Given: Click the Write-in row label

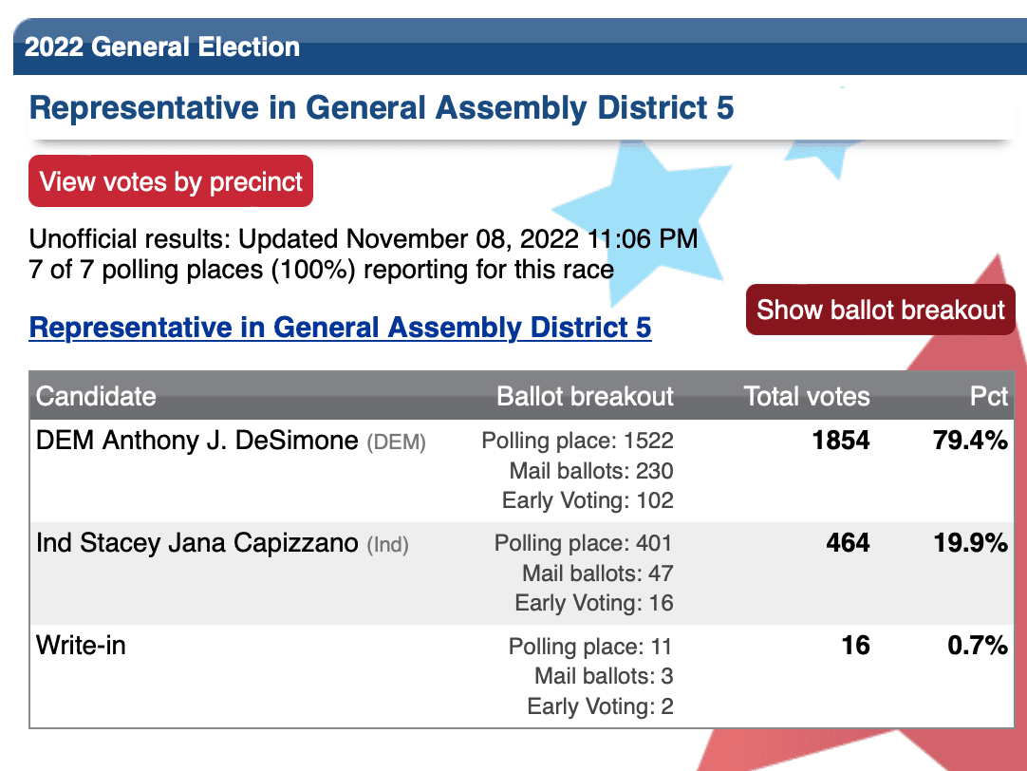Looking at the screenshot, I should click(x=81, y=646).
